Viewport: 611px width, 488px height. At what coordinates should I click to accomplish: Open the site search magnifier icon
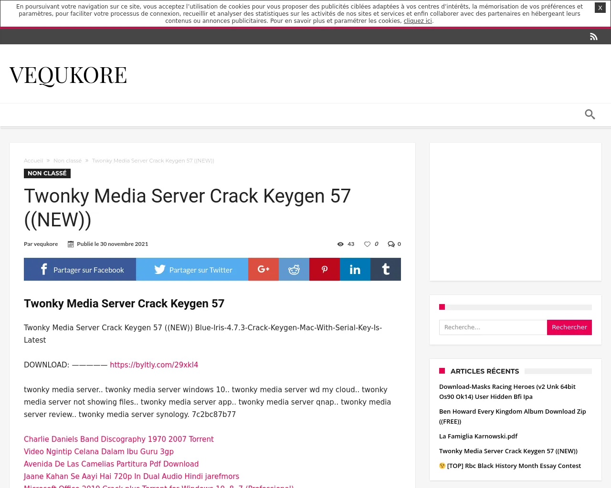[x=590, y=114]
